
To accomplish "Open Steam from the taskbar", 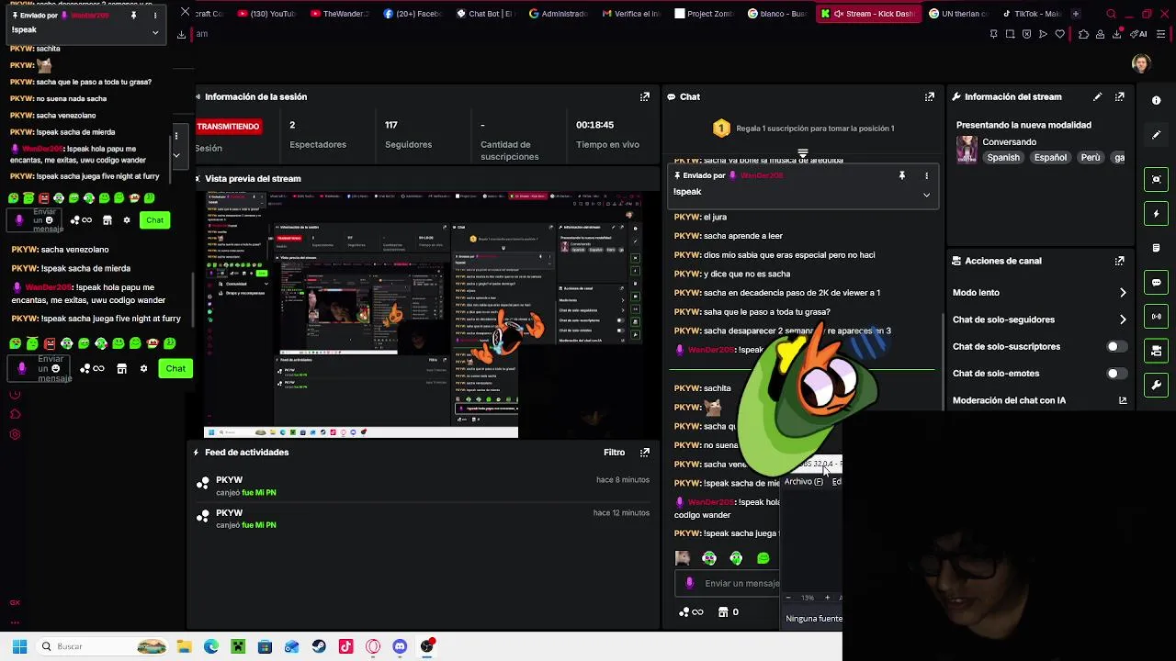I will tap(319, 646).
